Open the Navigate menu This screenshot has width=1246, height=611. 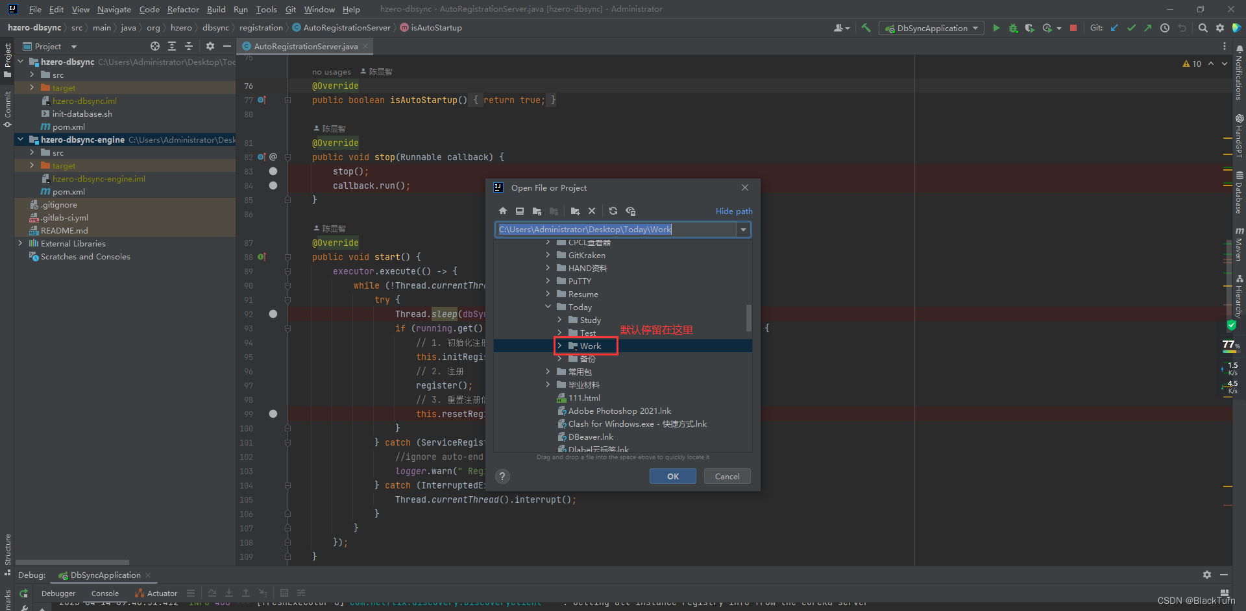pyautogui.click(x=114, y=9)
